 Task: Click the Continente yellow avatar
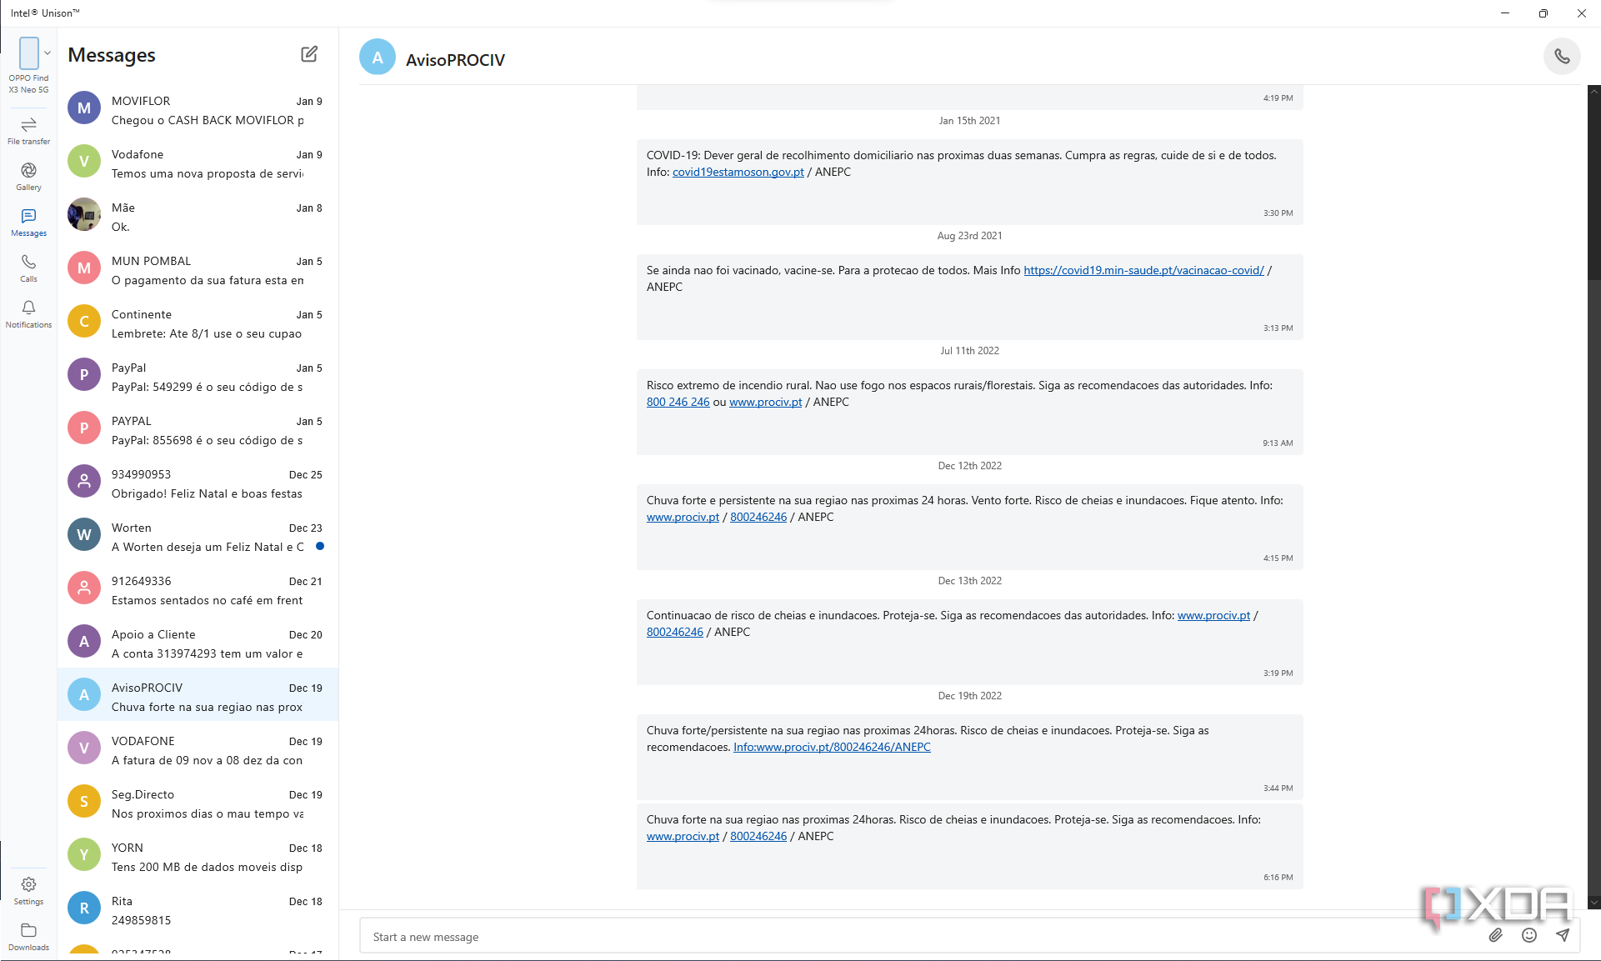(x=84, y=322)
